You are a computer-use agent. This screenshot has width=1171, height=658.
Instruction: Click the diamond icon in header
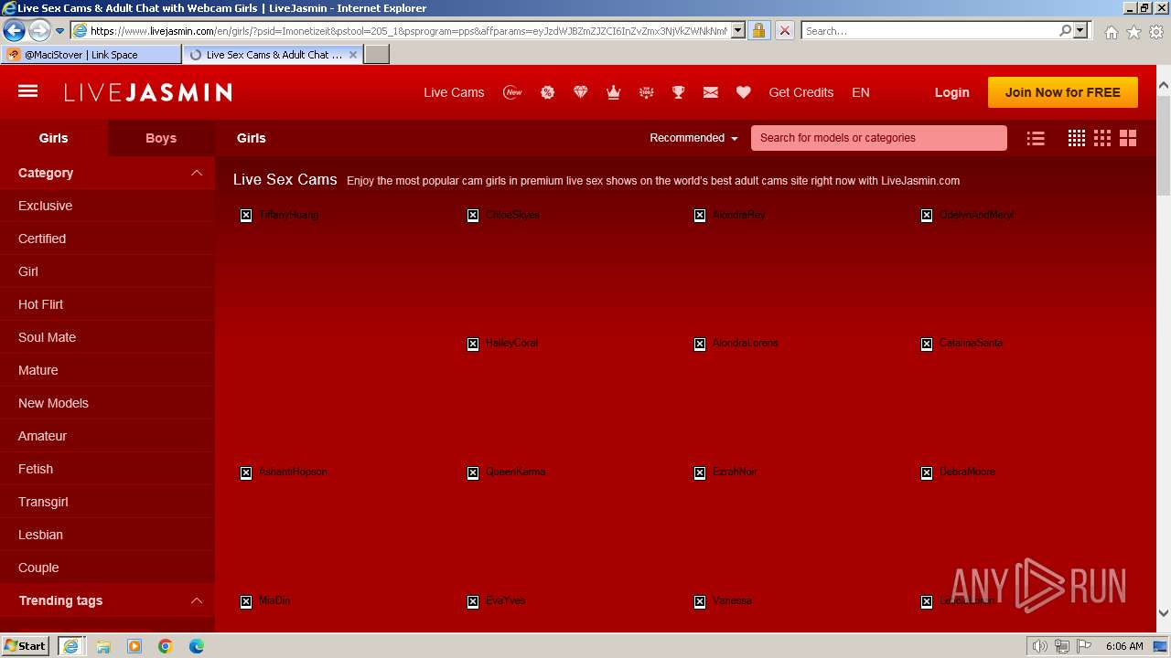(x=580, y=92)
